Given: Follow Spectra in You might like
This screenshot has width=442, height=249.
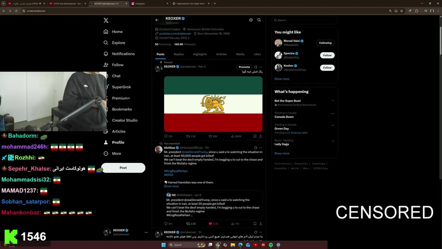Looking at the screenshot, I should (327, 55).
